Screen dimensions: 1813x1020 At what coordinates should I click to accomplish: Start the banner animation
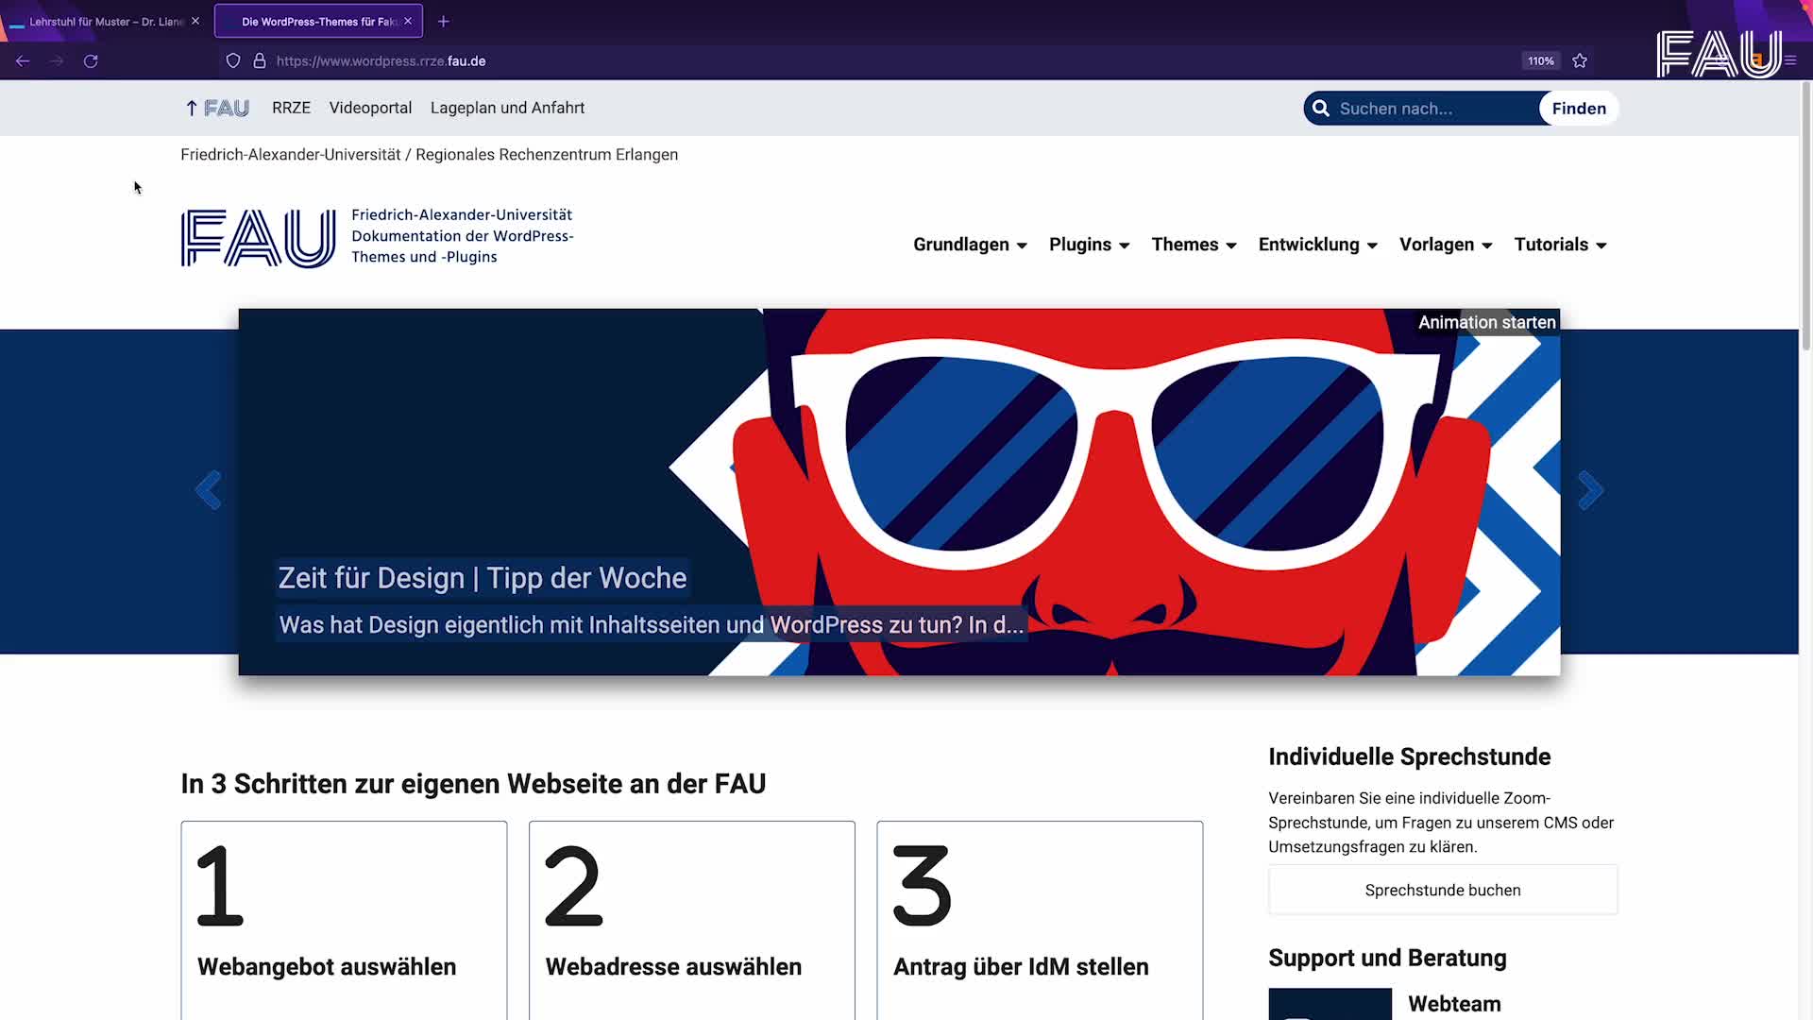(1486, 322)
